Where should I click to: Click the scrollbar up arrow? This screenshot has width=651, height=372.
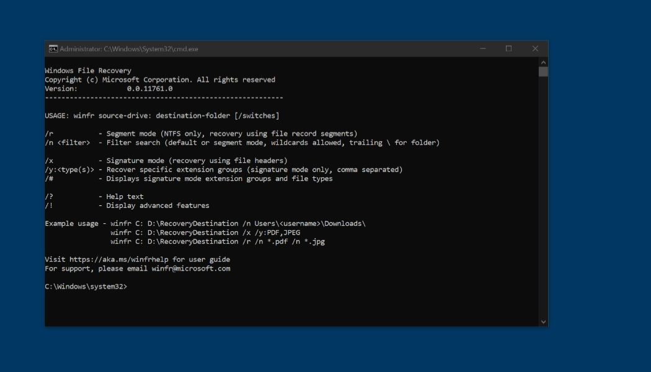543,62
